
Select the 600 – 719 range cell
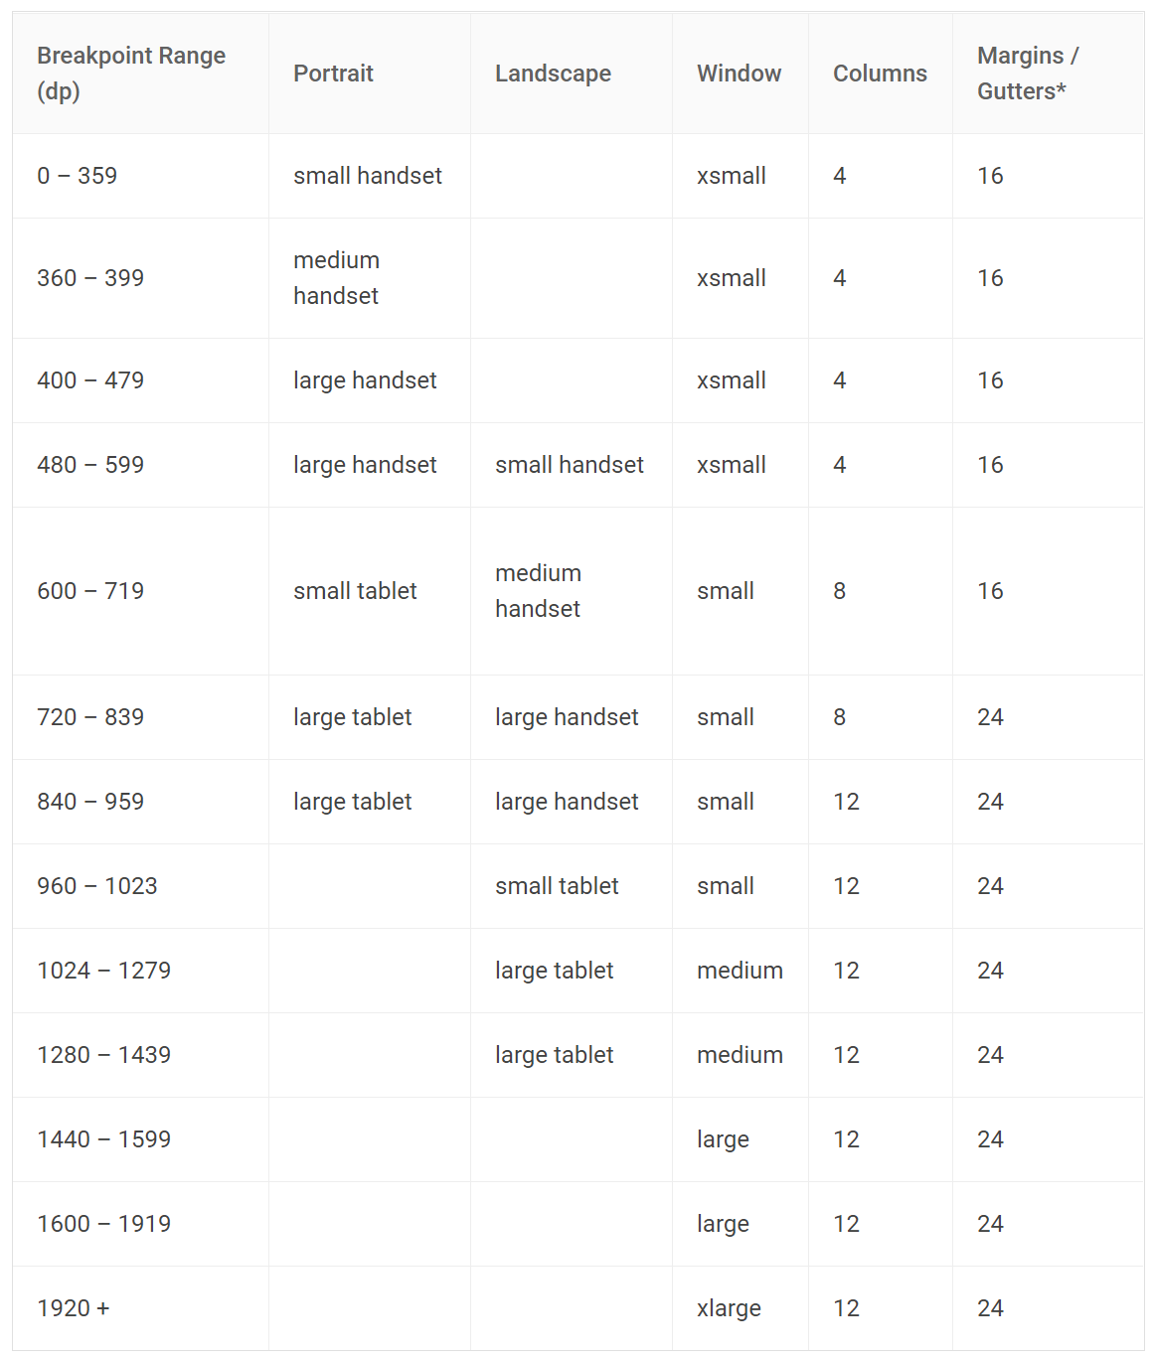point(140,591)
